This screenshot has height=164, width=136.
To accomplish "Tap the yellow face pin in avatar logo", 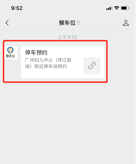I will (x=10, y=50).
